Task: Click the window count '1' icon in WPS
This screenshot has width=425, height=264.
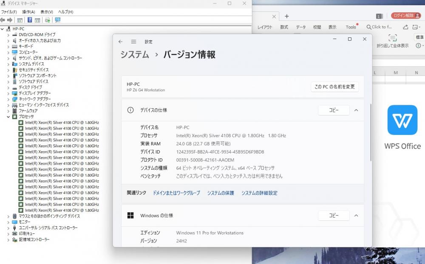Action: (379, 16)
